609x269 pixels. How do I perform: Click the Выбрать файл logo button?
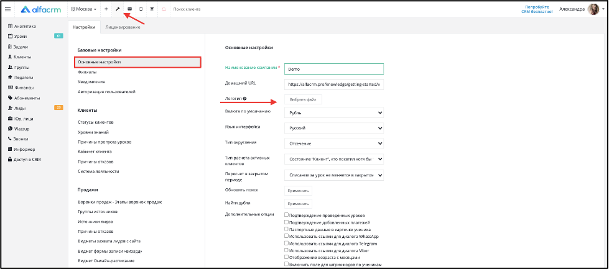pyautogui.click(x=303, y=99)
